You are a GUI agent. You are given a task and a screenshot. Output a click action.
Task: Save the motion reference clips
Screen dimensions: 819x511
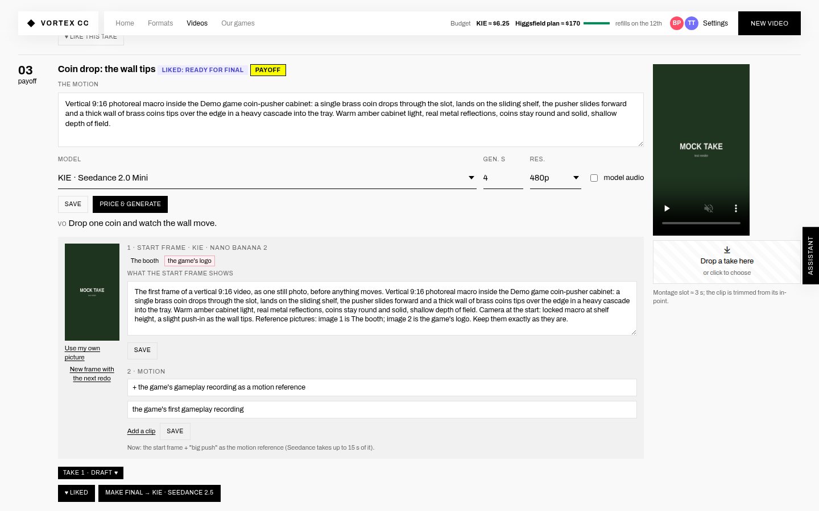pos(175,432)
